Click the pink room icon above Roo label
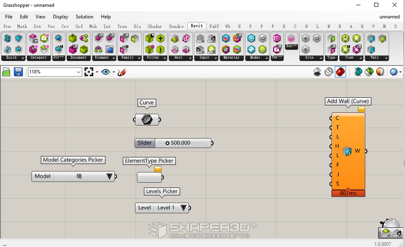 click(x=291, y=38)
